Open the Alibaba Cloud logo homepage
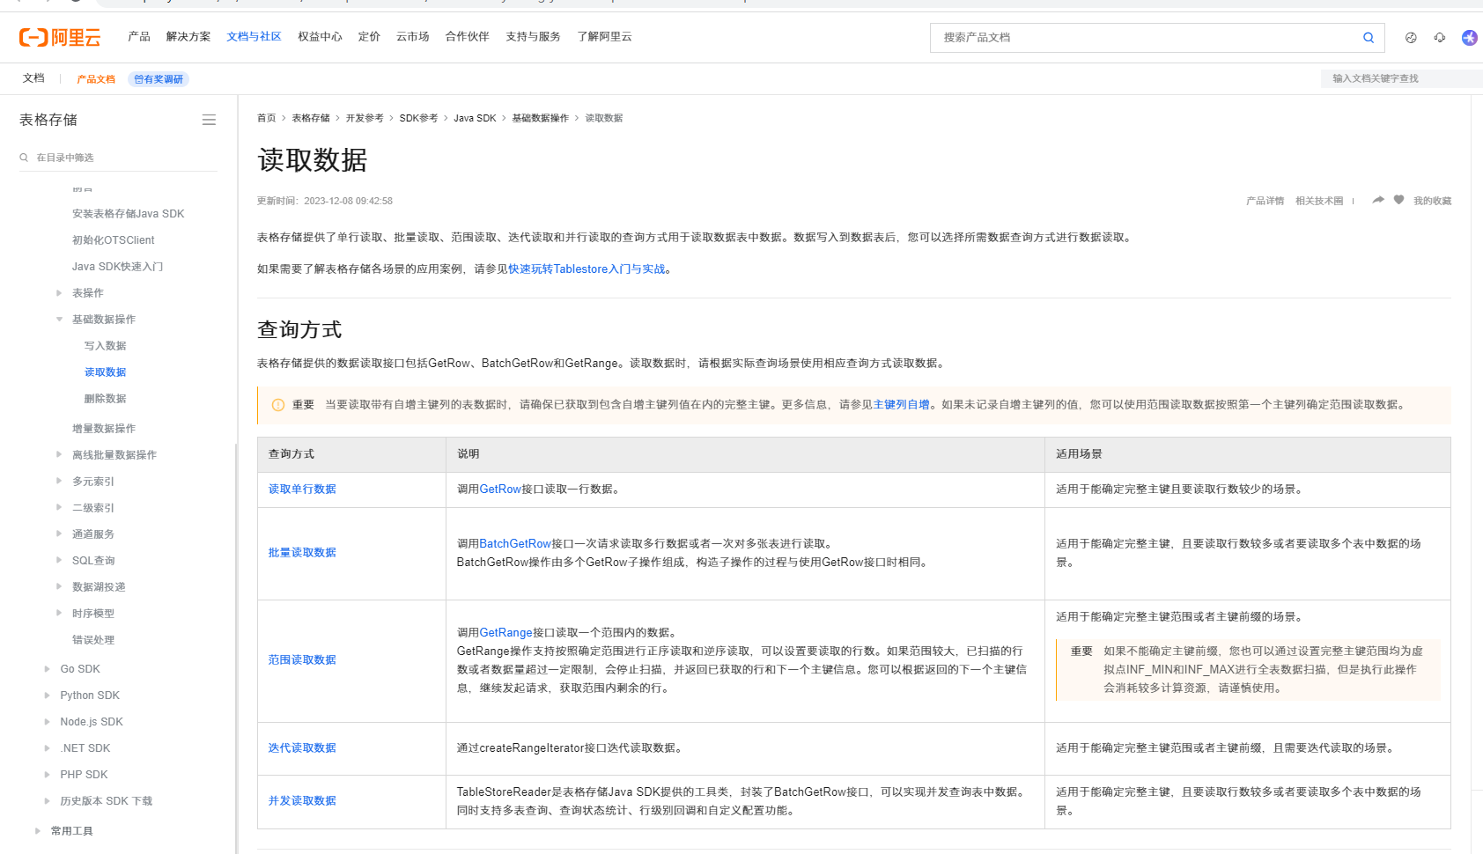The height and width of the screenshot is (854, 1483). pos(60,37)
